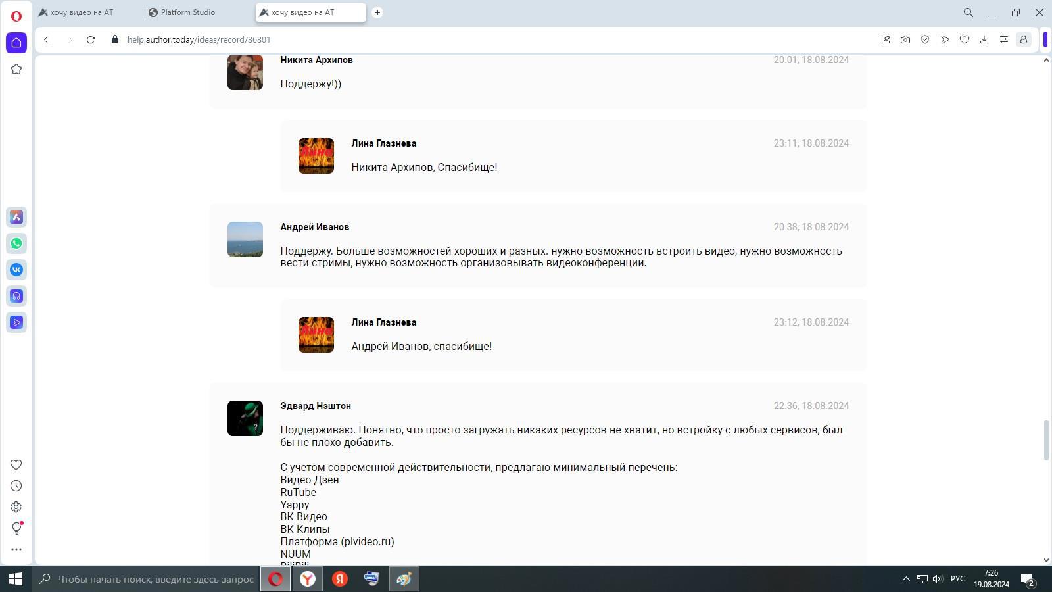This screenshot has height=592, width=1052.
Task: Open browser History from the sidebar clock
Action: 16,486
